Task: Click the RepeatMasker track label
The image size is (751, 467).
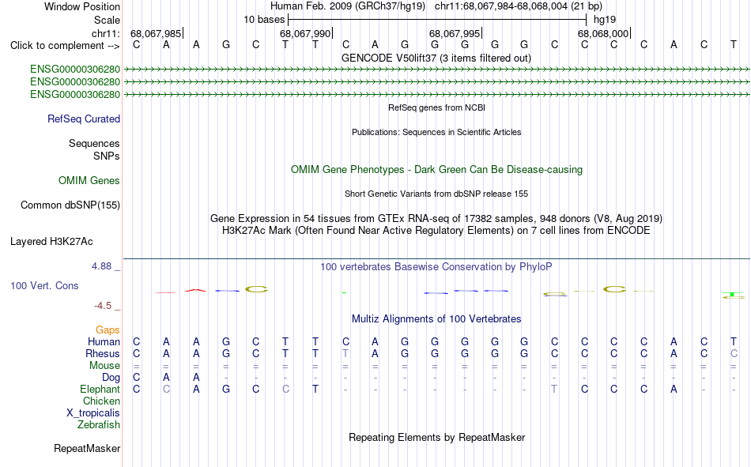Action: (x=87, y=448)
